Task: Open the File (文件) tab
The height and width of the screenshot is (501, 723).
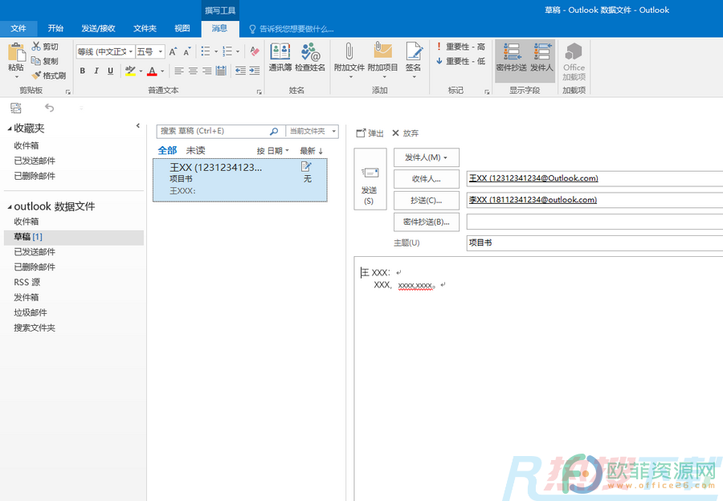Action: (x=18, y=28)
